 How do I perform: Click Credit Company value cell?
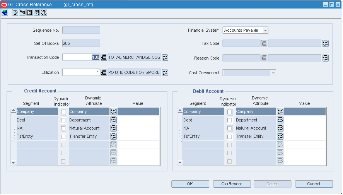click(x=138, y=111)
